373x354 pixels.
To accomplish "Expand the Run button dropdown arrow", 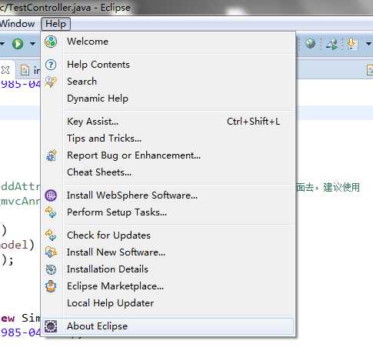I will point(32,44).
